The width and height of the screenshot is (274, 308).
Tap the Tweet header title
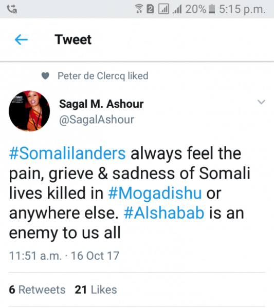pos(73,40)
